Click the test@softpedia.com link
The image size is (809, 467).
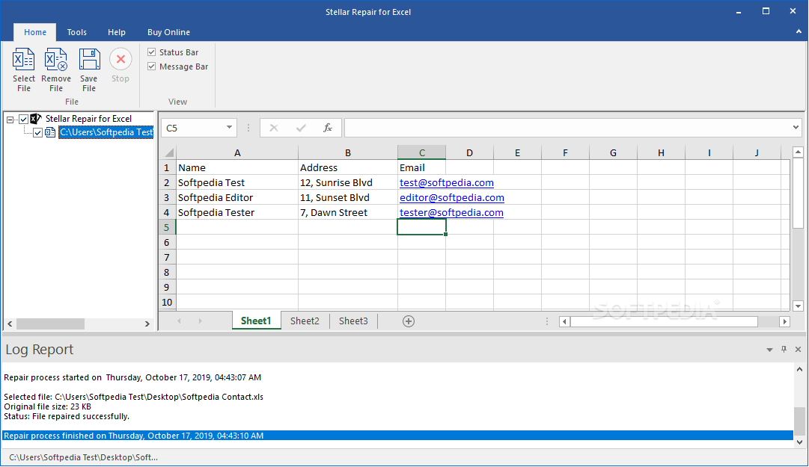pos(447,183)
